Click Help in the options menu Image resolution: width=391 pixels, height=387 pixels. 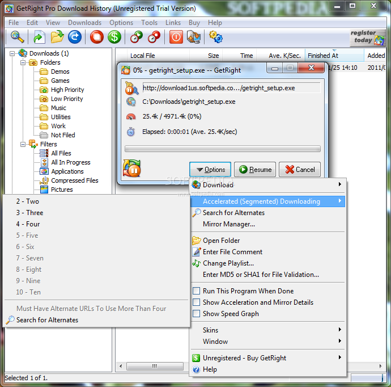coord(268,369)
